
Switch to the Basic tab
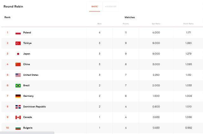pyautogui.click(x=95, y=6)
